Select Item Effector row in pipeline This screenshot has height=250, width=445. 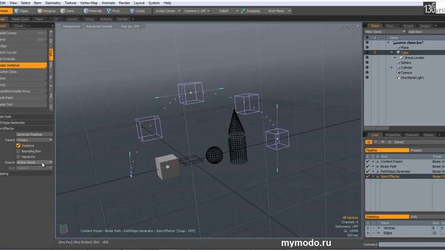[405, 176]
